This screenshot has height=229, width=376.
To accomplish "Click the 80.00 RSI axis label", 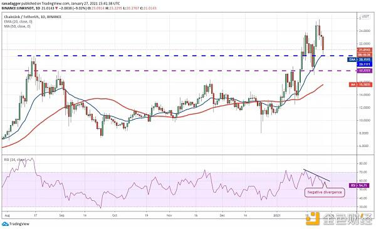I will (x=363, y=163).
